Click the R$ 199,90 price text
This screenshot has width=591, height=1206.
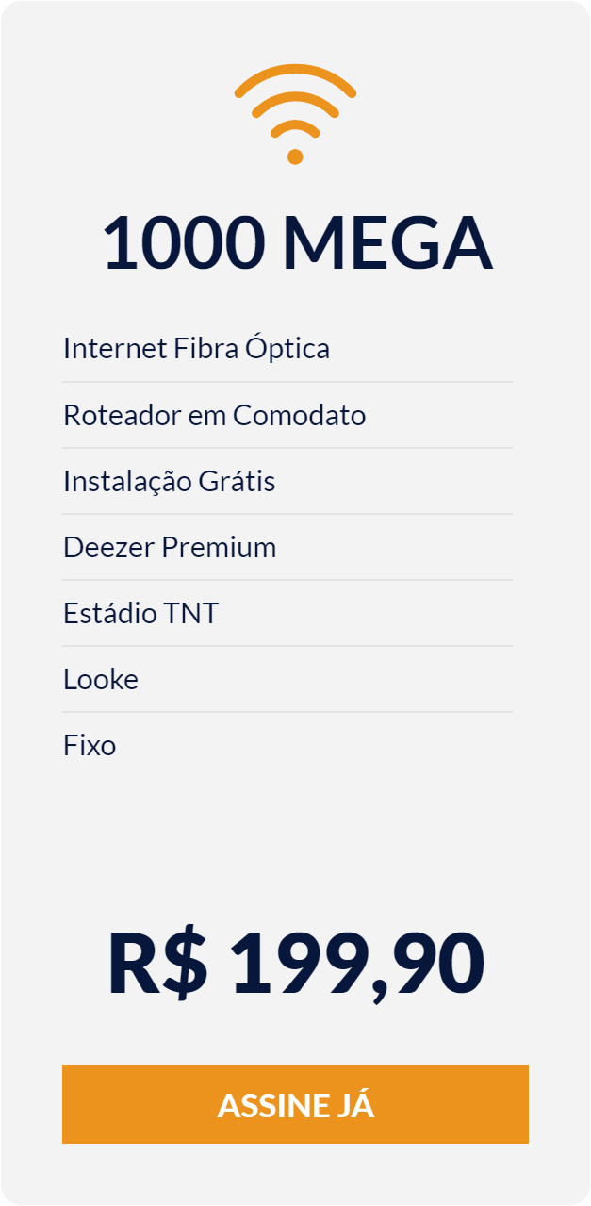[296, 964]
